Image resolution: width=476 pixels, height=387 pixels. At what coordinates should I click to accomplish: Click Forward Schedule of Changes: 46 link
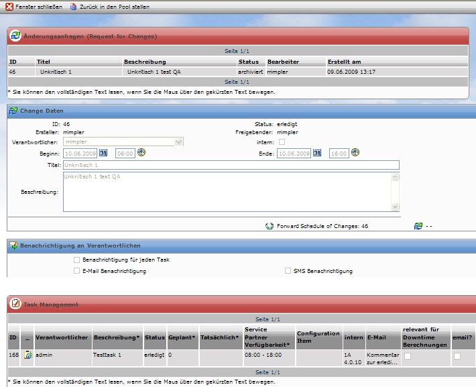(322, 227)
